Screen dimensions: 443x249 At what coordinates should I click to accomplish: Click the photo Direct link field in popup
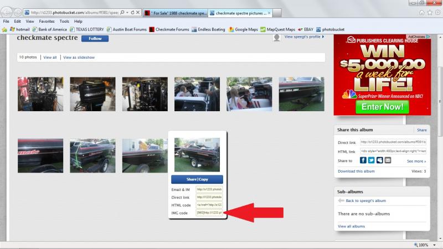click(x=209, y=197)
